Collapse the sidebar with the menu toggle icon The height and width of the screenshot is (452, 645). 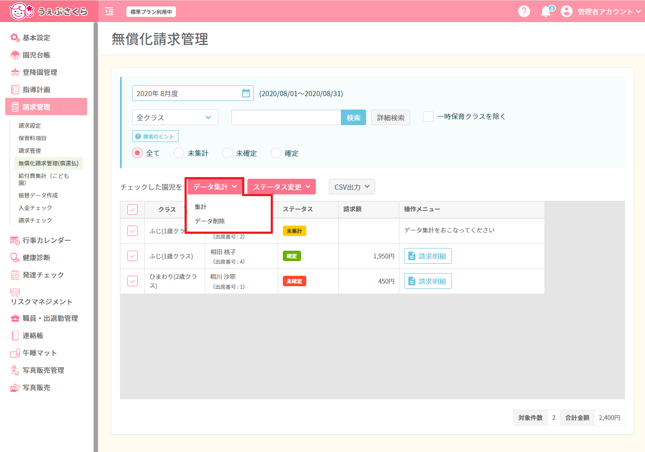(109, 12)
